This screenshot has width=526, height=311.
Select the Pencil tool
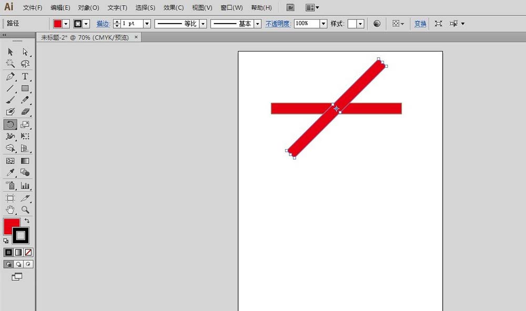pyautogui.click(x=25, y=100)
